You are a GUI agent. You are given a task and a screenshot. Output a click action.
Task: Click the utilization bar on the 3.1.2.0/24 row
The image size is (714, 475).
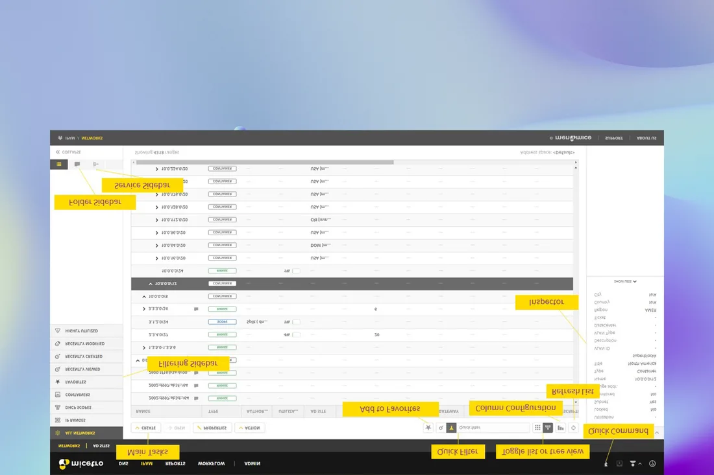pyautogui.click(x=296, y=322)
